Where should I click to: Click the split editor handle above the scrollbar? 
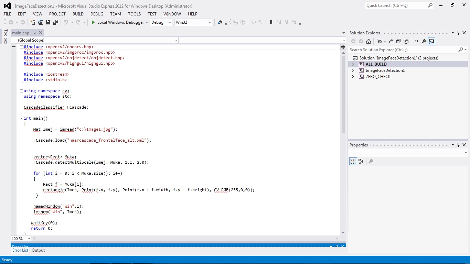[343, 46]
